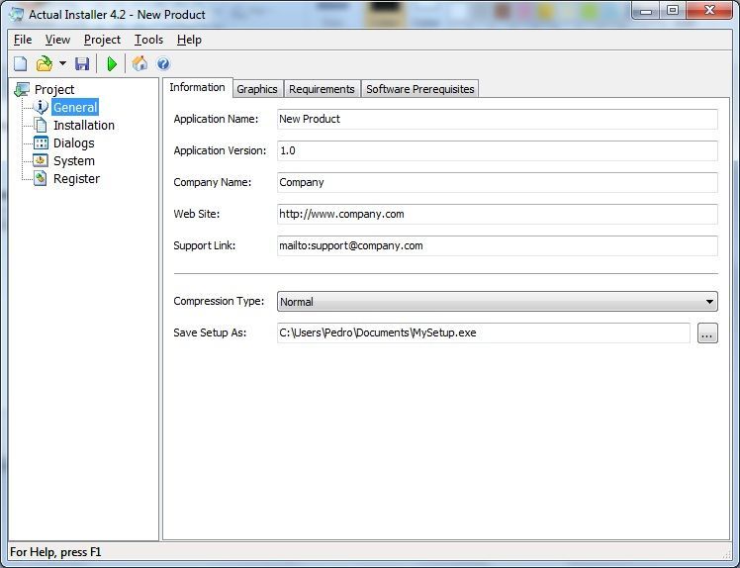Click the Application Name input field
Image resolution: width=740 pixels, height=568 pixels.
point(498,119)
